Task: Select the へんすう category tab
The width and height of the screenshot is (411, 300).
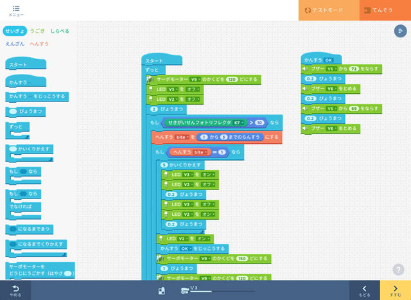Action: click(39, 44)
